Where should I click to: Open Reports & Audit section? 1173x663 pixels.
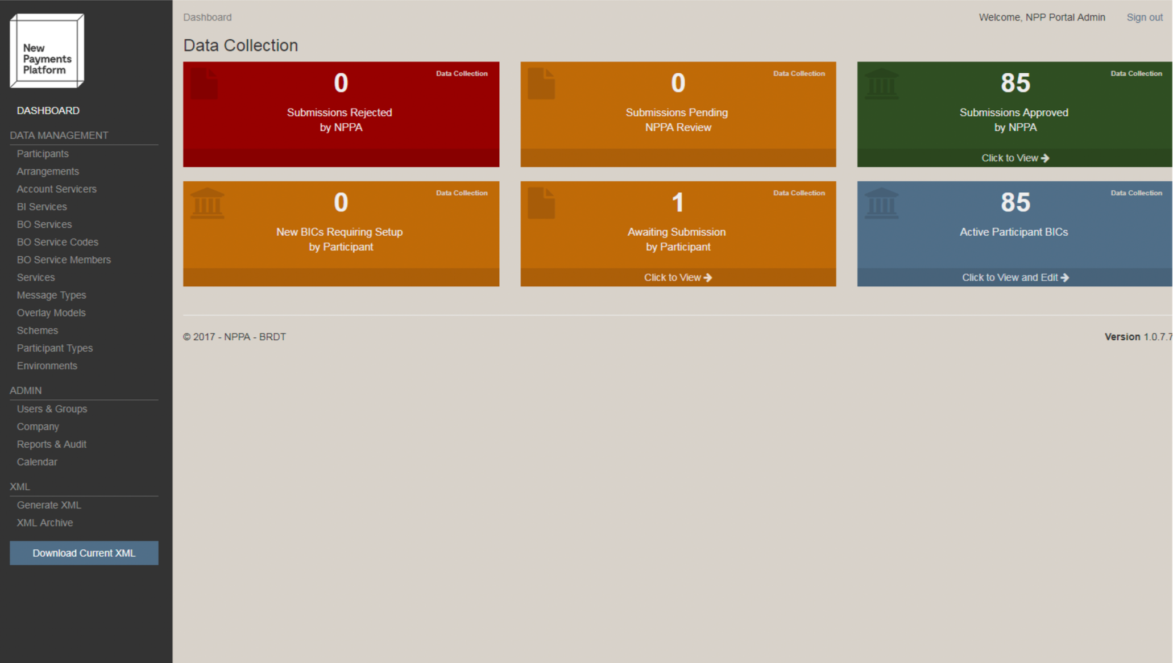(x=51, y=444)
